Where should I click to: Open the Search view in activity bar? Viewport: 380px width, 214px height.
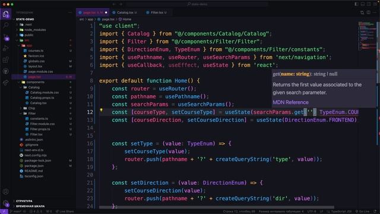point(5,25)
